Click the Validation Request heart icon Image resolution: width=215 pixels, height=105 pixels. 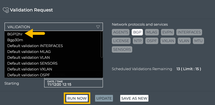6,10
